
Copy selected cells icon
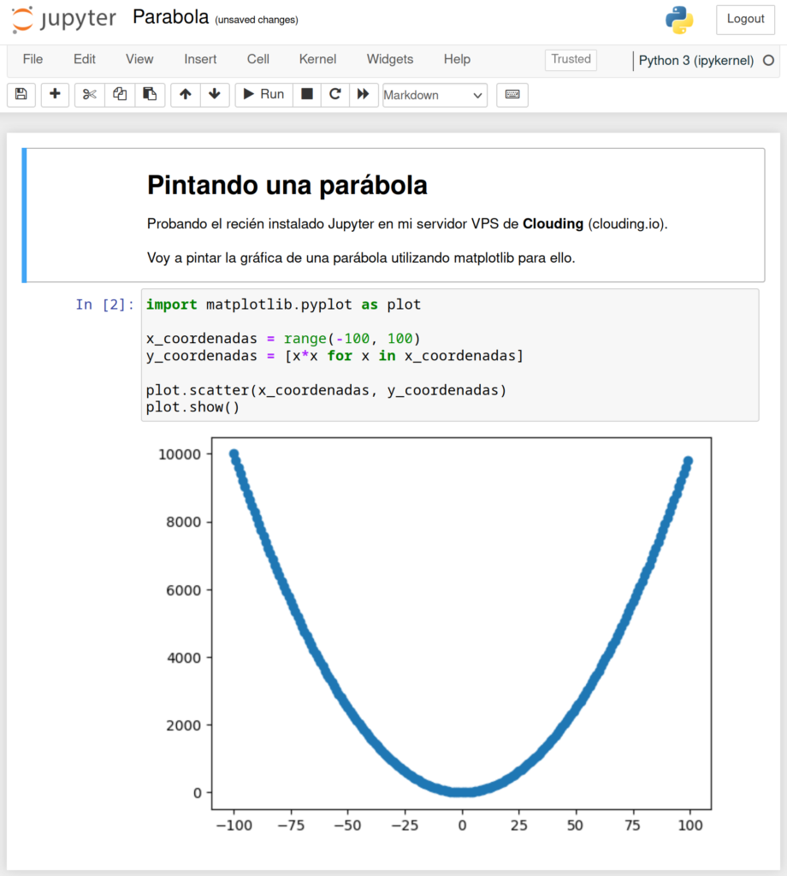(x=120, y=94)
